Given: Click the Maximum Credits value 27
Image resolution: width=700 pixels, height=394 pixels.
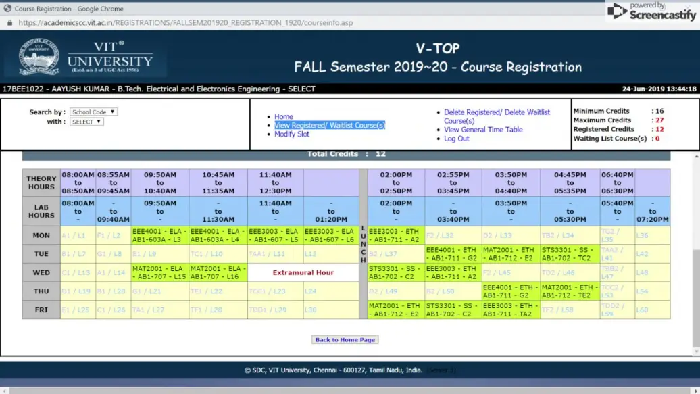Looking at the screenshot, I should pos(659,120).
